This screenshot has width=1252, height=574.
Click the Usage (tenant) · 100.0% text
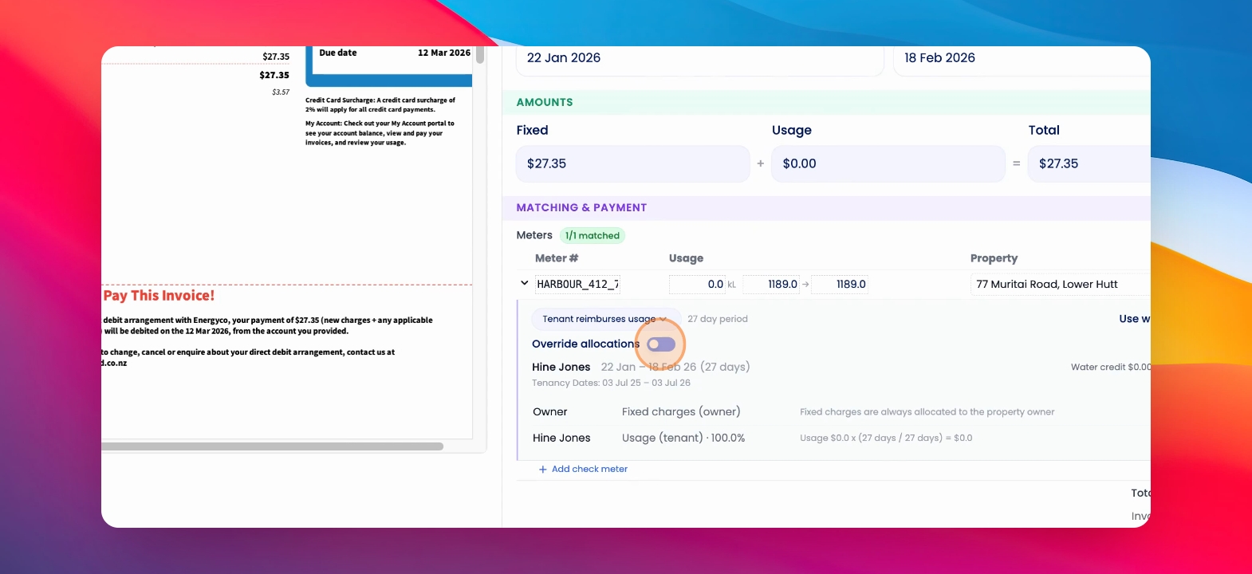coord(683,438)
